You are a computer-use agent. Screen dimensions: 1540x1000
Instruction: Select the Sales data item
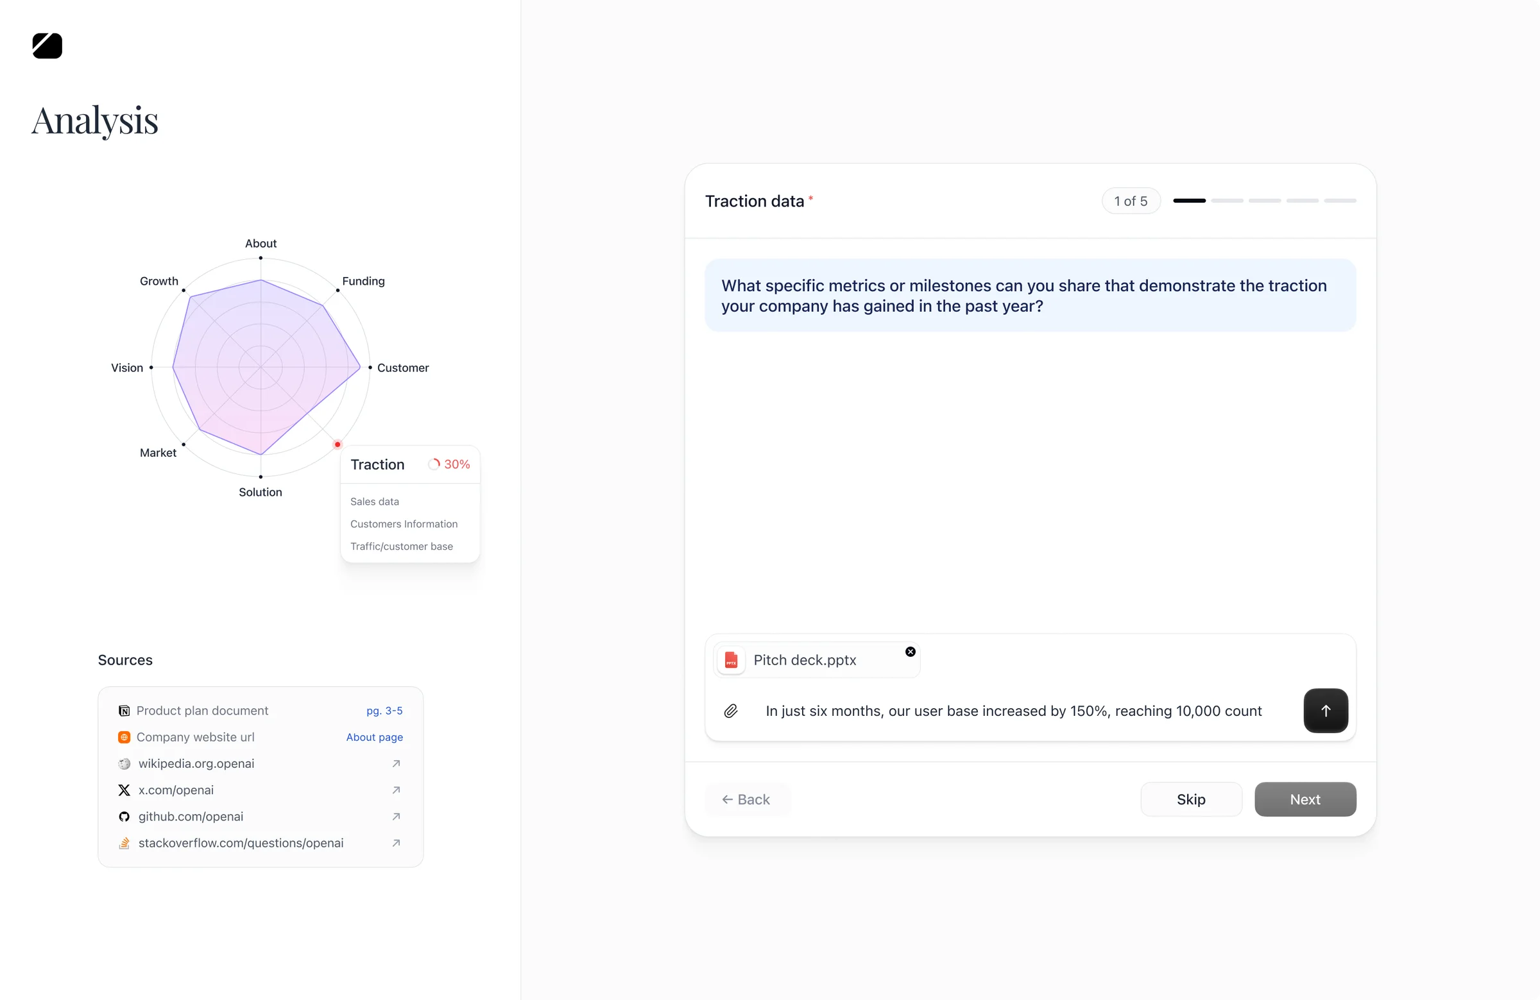point(375,502)
